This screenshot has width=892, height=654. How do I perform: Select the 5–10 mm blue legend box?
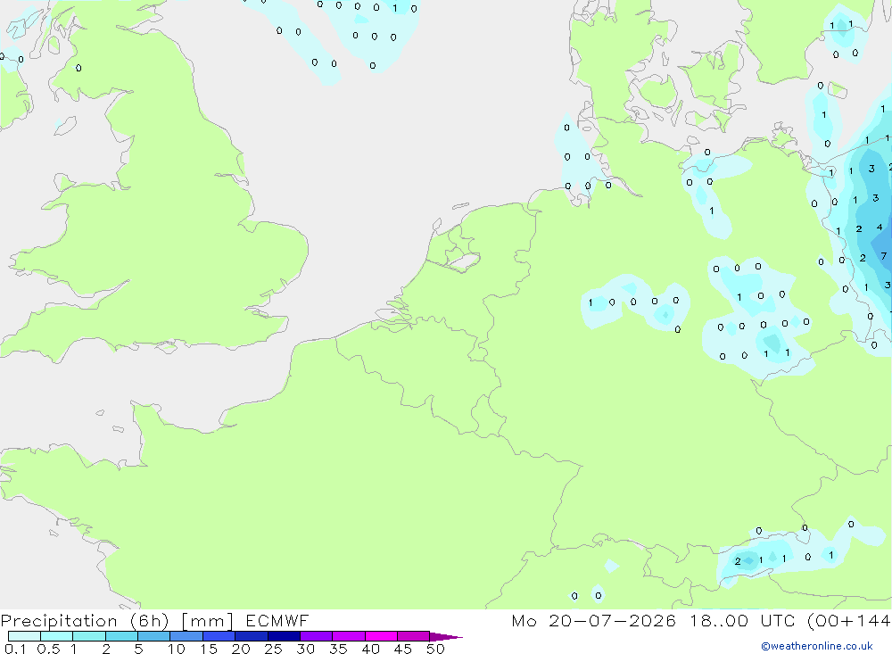[x=154, y=636]
